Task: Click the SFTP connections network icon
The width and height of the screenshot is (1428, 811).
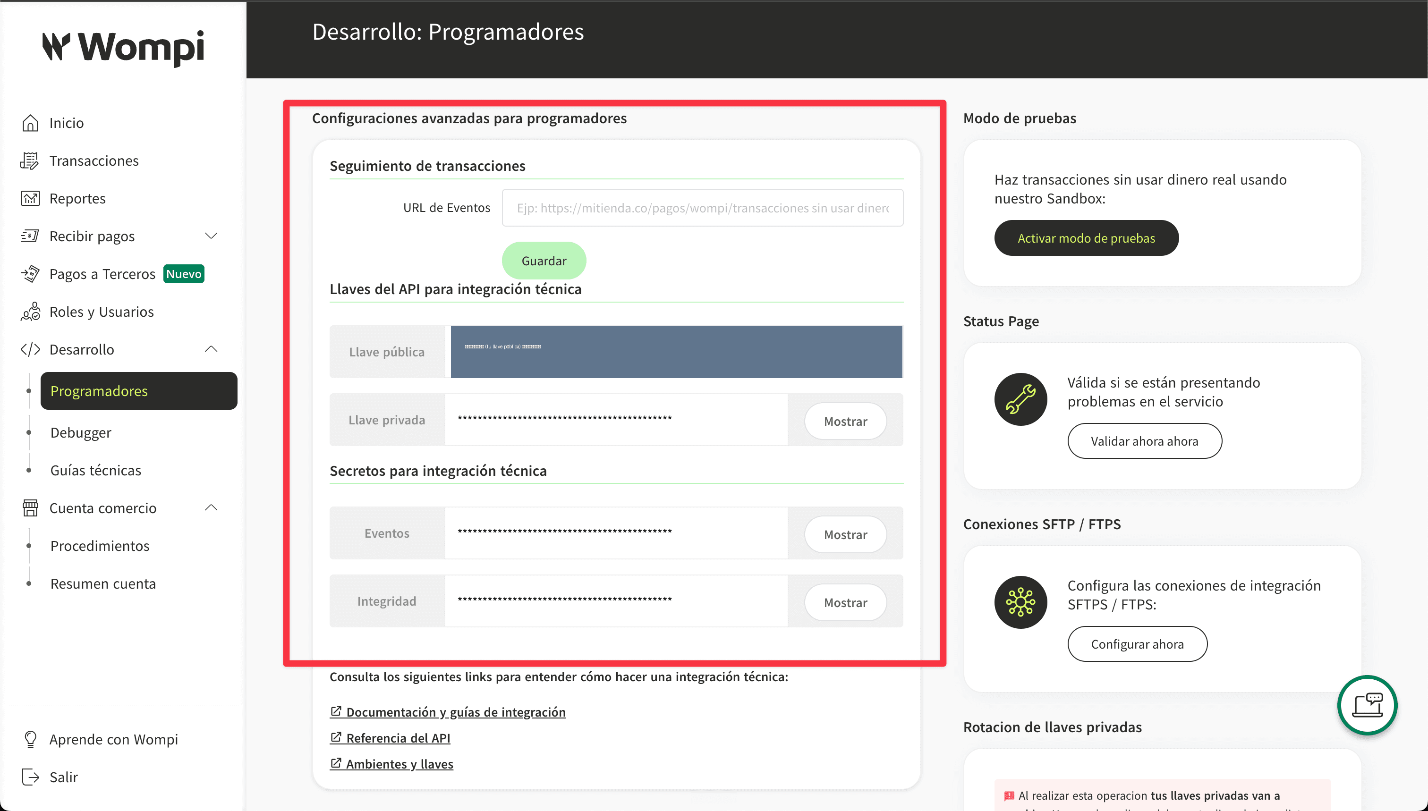Action: (x=1020, y=602)
